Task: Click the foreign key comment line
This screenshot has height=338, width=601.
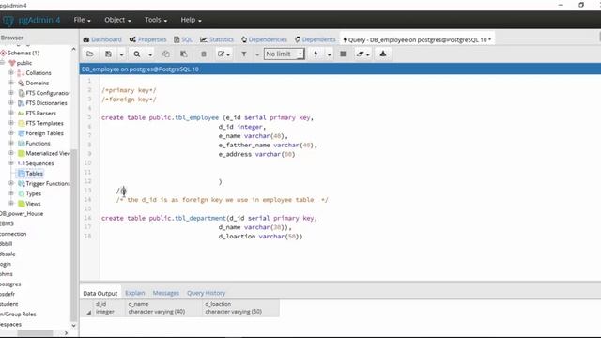Action: point(129,100)
